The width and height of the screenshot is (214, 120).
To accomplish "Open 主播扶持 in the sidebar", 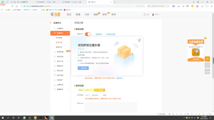I will (60, 85).
